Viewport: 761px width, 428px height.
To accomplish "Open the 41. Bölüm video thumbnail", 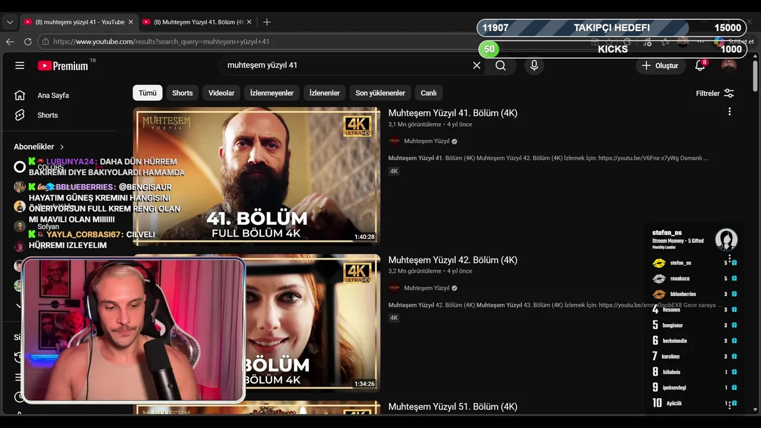I will tap(256, 175).
